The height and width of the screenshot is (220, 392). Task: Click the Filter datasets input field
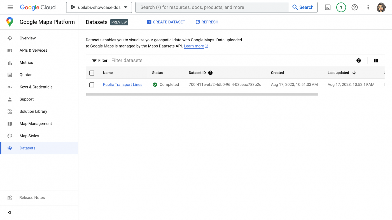coord(127,60)
